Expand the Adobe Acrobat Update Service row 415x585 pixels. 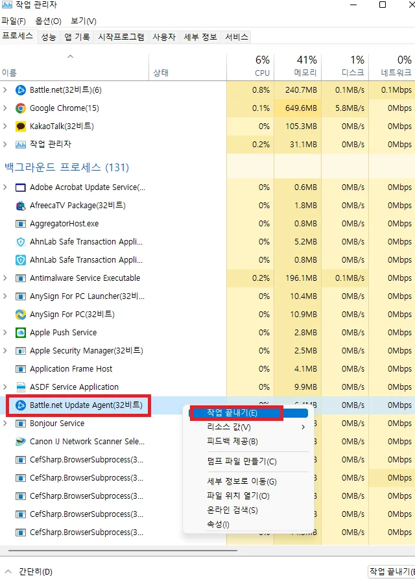[5, 187]
